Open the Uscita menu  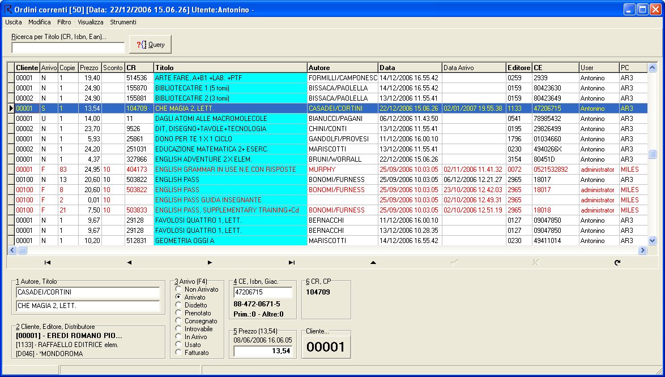click(14, 22)
